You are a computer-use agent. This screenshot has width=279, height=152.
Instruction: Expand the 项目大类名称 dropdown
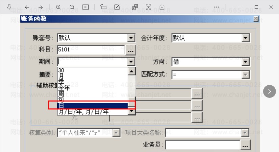click(x=245, y=133)
